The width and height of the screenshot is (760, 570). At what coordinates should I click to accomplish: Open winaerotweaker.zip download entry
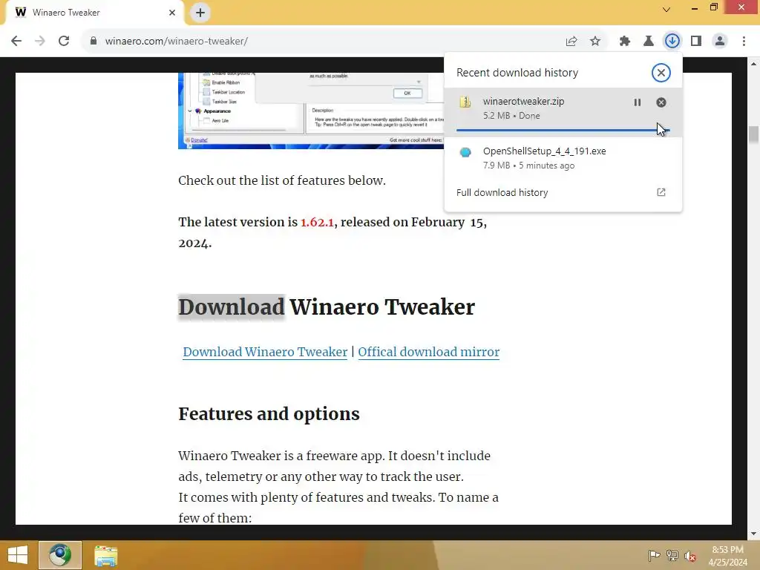point(563,112)
